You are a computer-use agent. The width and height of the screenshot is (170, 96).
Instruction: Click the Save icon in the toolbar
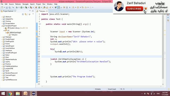coord(7,7)
